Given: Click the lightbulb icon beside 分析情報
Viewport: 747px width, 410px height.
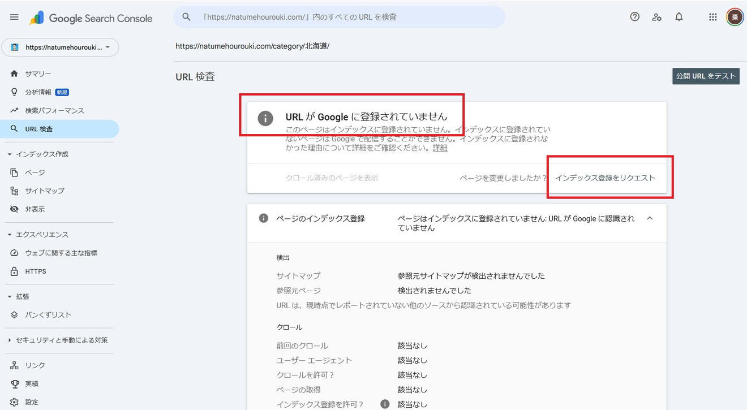Looking at the screenshot, I should pyautogui.click(x=14, y=92).
